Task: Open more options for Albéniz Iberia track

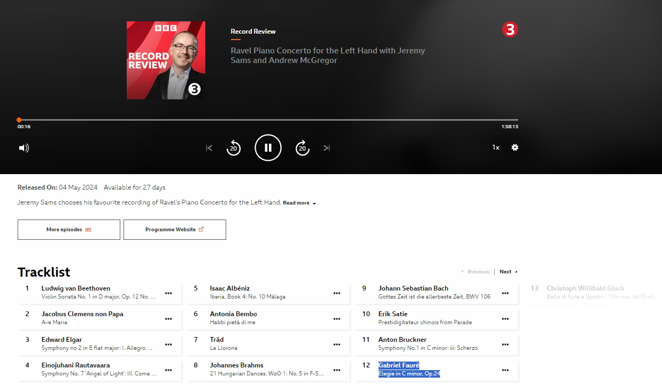Action: [337, 293]
